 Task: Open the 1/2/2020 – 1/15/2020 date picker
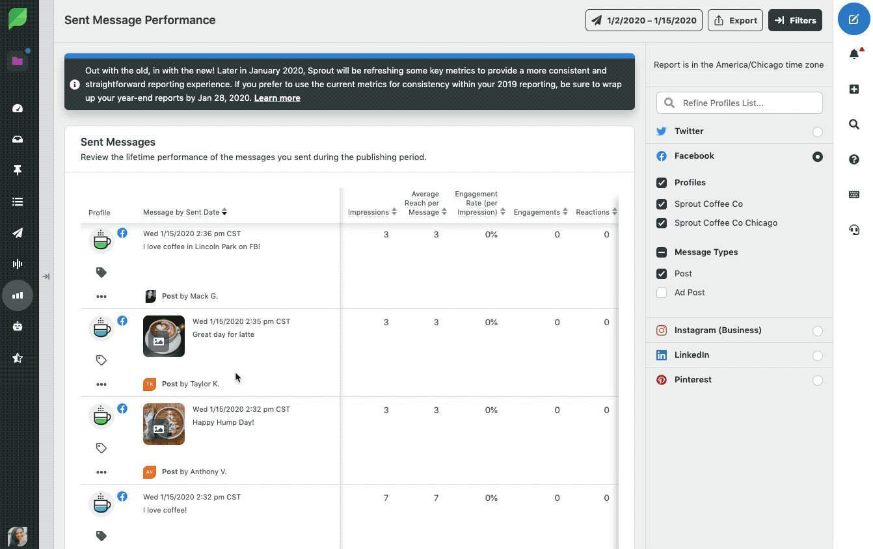pos(644,20)
